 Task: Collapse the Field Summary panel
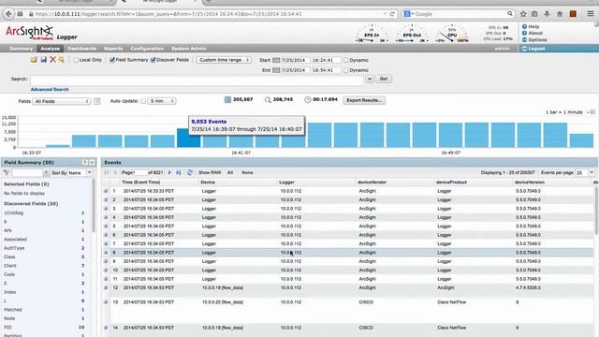(x=92, y=162)
